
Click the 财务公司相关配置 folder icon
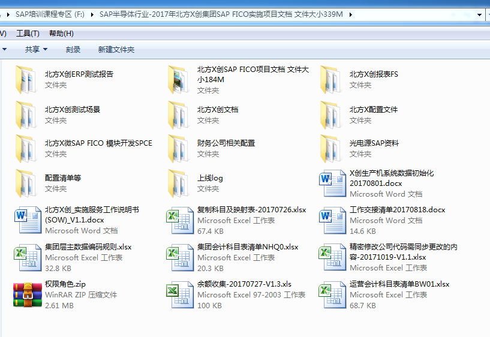[x=179, y=148]
